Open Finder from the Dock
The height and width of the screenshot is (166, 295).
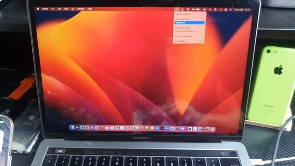pos(72,127)
